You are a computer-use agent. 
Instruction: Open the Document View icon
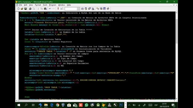click(x=93, y=9)
